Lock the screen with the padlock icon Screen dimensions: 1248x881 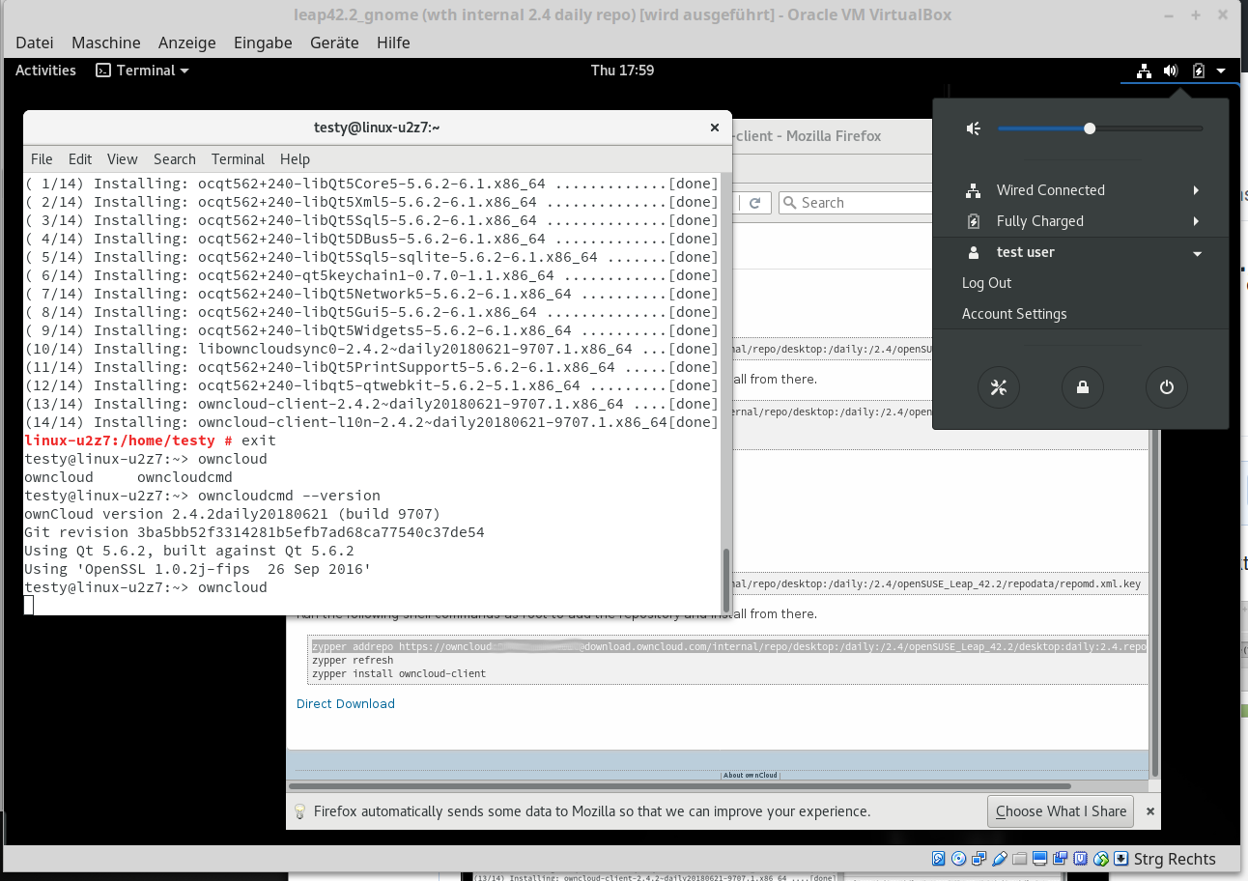(x=1082, y=387)
